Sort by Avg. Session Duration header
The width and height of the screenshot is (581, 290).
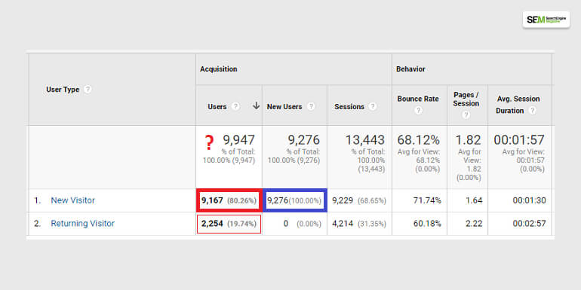click(x=518, y=105)
